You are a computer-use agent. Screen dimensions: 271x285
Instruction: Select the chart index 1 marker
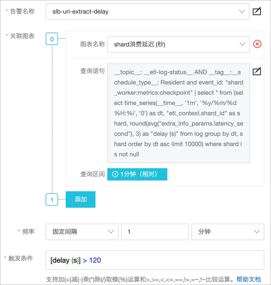coord(52,199)
